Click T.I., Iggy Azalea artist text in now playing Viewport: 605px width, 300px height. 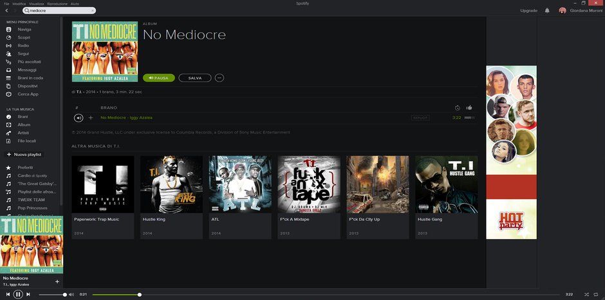coord(16,285)
